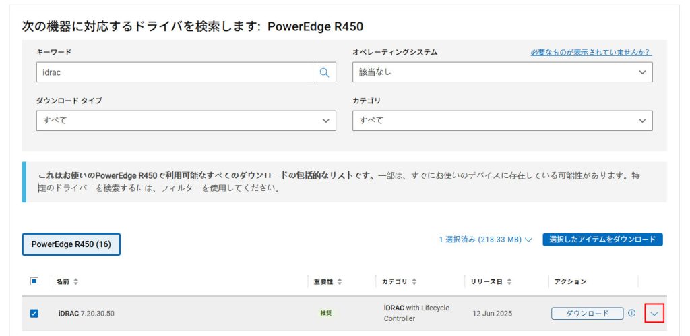
Task: Click the 推奨 importance badge
Action: [x=325, y=313]
